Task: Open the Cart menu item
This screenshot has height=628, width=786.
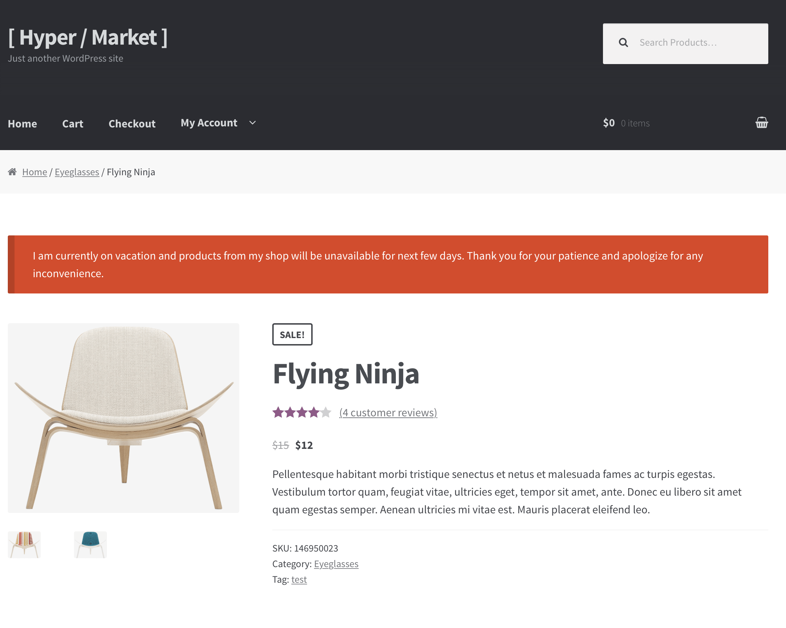Action: 73,124
